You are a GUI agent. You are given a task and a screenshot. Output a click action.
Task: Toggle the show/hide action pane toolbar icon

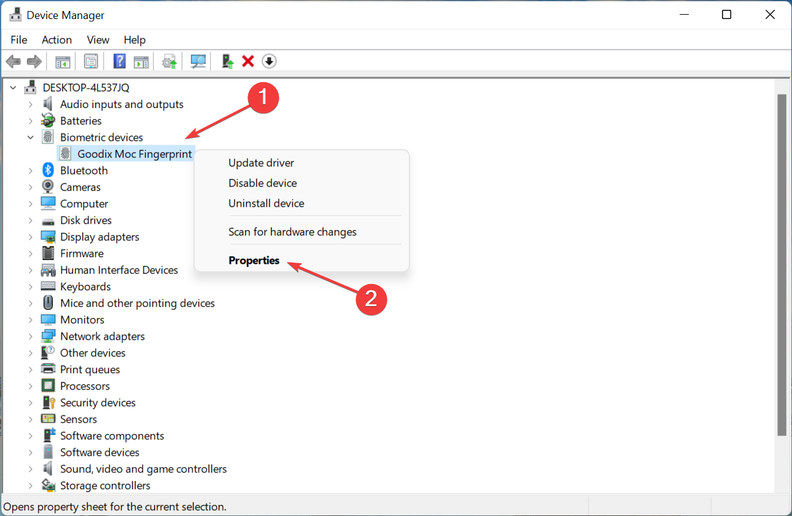pos(142,61)
